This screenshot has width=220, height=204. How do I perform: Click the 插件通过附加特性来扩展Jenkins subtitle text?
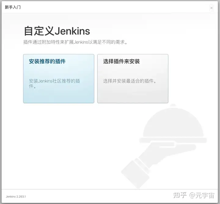coord(75,42)
